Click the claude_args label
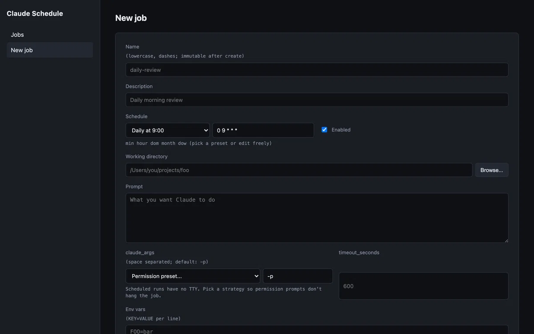 click(x=140, y=253)
